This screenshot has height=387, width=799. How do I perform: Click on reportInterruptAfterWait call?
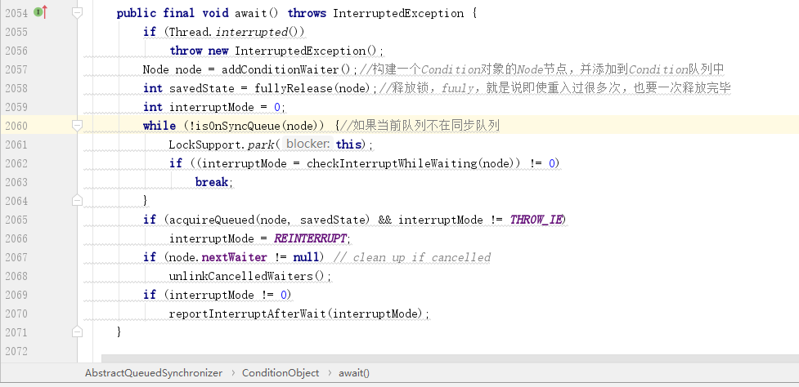point(247,314)
